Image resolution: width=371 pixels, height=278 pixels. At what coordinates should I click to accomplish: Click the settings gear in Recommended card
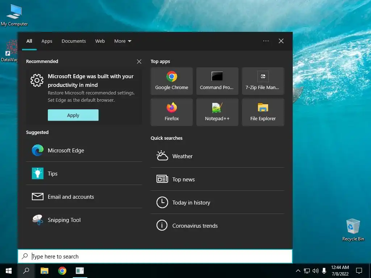coord(37,80)
